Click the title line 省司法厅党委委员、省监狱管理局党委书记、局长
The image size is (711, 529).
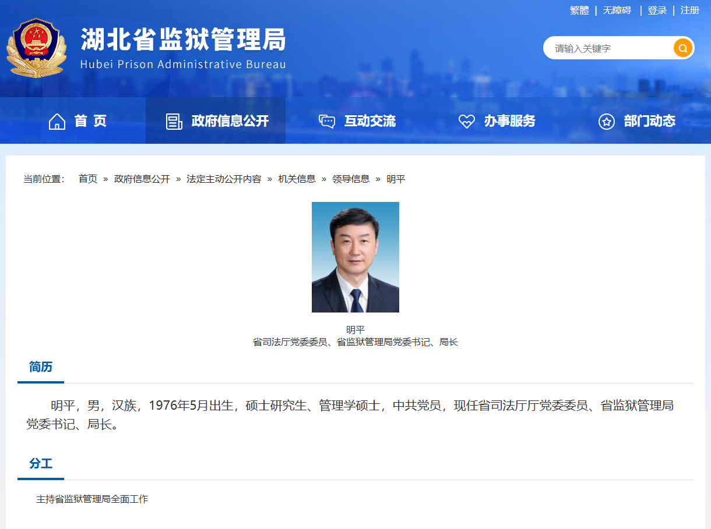[355, 342]
